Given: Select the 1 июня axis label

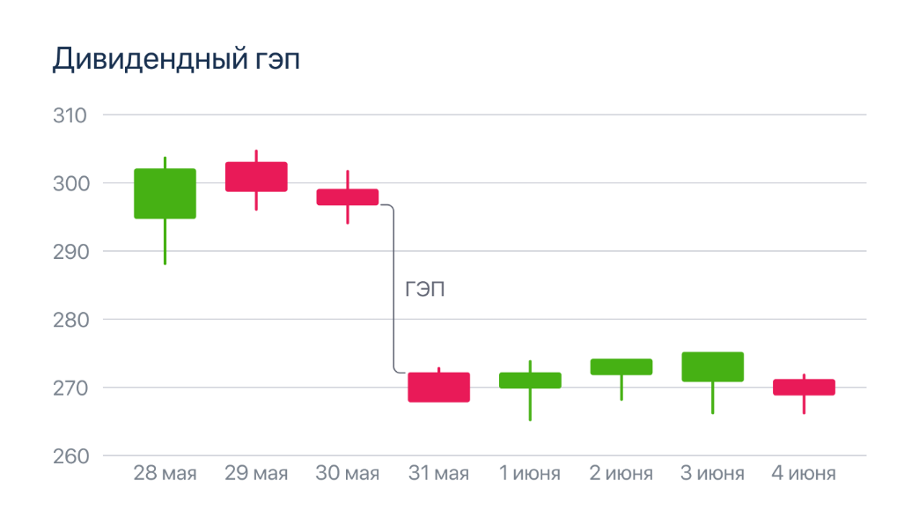Looking at the screenshot, I should (530, 474).
